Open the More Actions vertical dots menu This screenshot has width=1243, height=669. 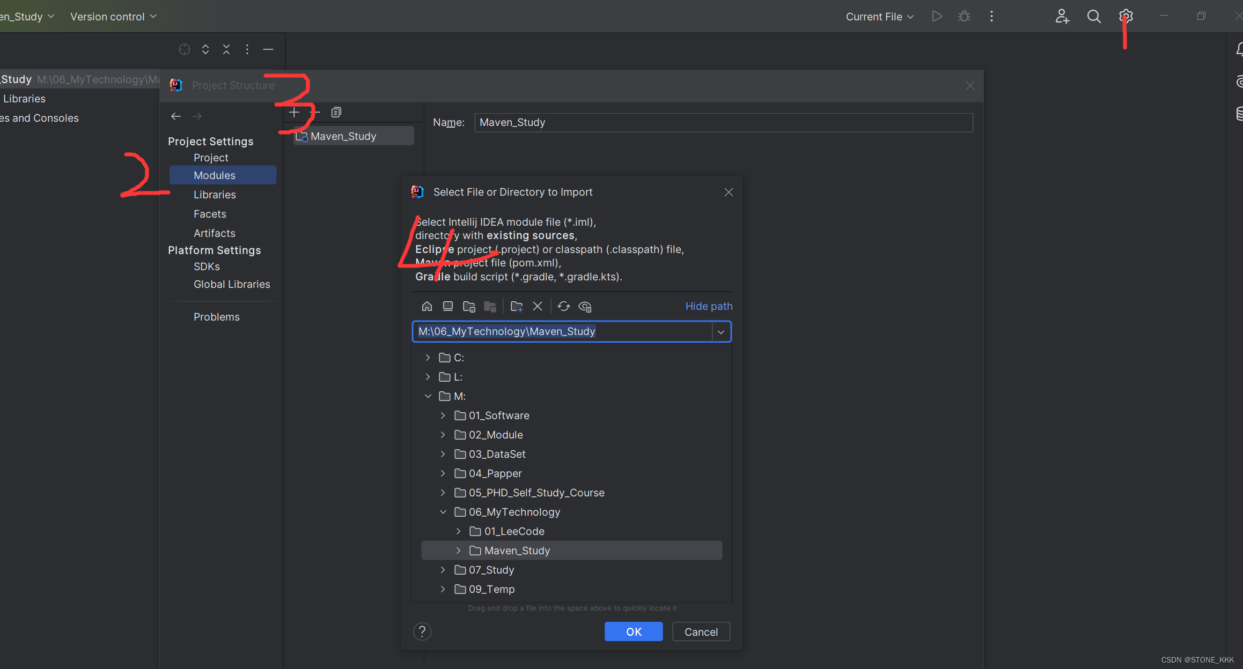[x=991, y=17]
